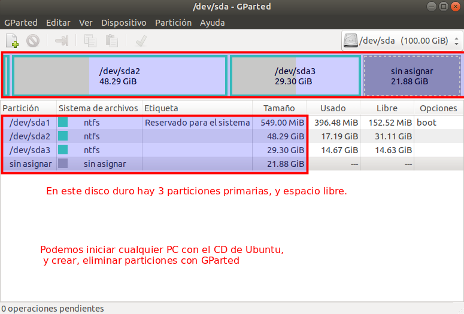Viewport: 464px width, 314px height.
Task: Select the /dev/sda2 48.29 GiB block in disk map
Action: (120, 76)
